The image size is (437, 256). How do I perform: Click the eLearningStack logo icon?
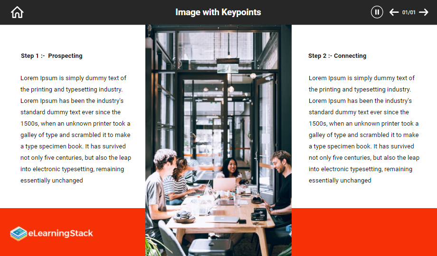point(19,233)
